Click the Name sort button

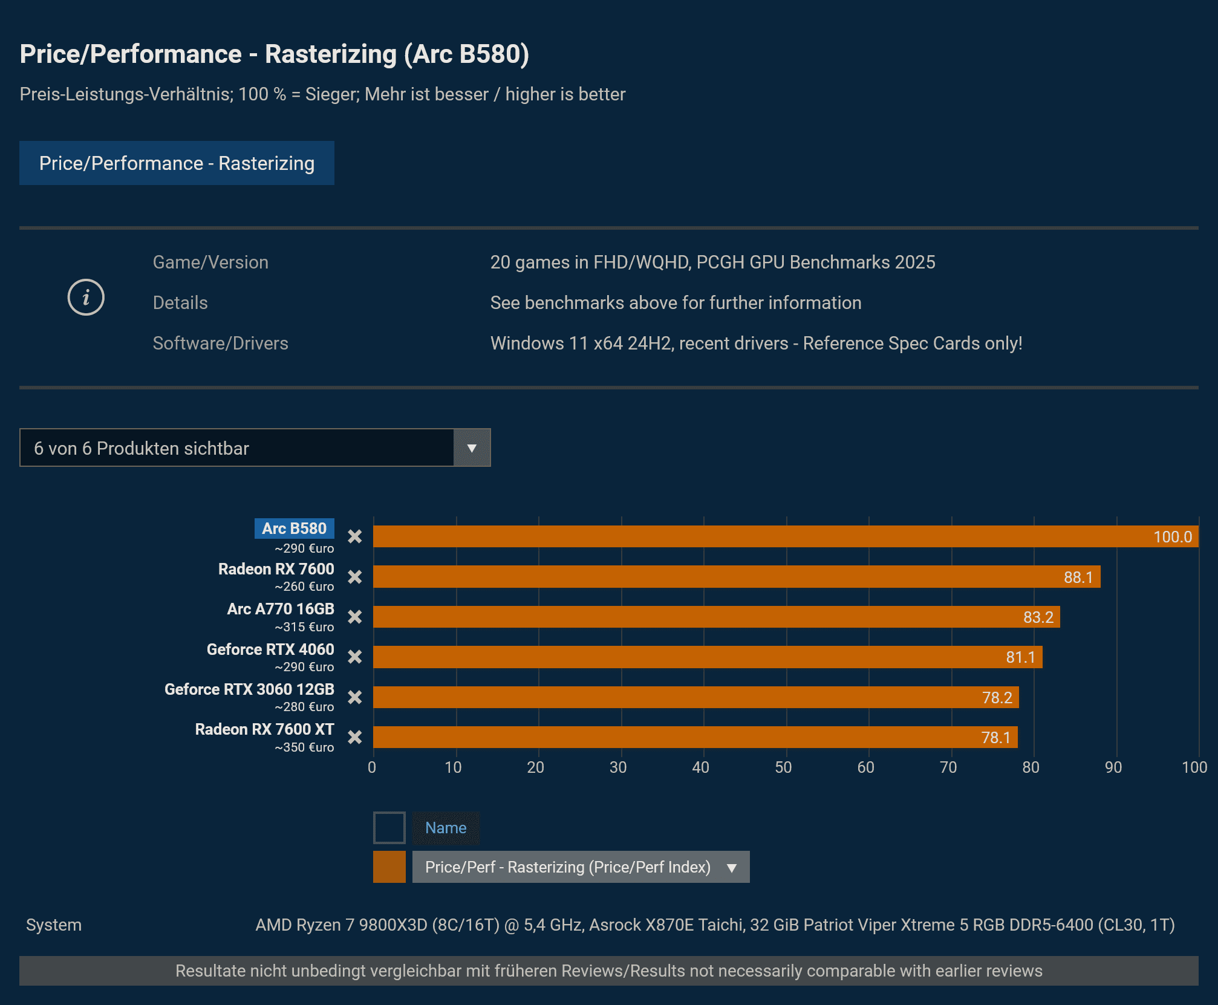tap(446, 828)
